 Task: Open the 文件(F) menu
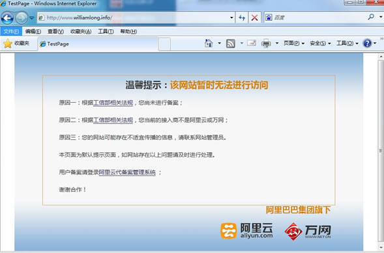[11, 31]
